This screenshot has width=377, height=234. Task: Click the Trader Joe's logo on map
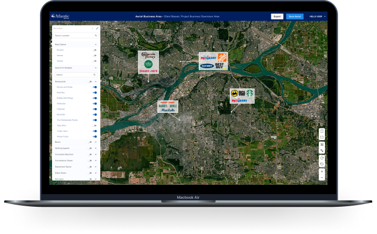(148, 71)
